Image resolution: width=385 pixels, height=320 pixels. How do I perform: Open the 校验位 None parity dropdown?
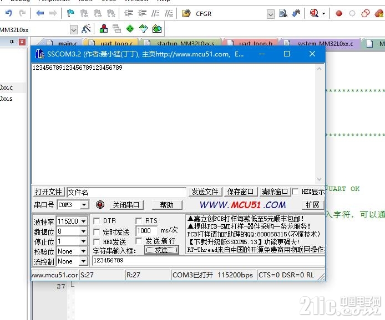tap(83, 251)
